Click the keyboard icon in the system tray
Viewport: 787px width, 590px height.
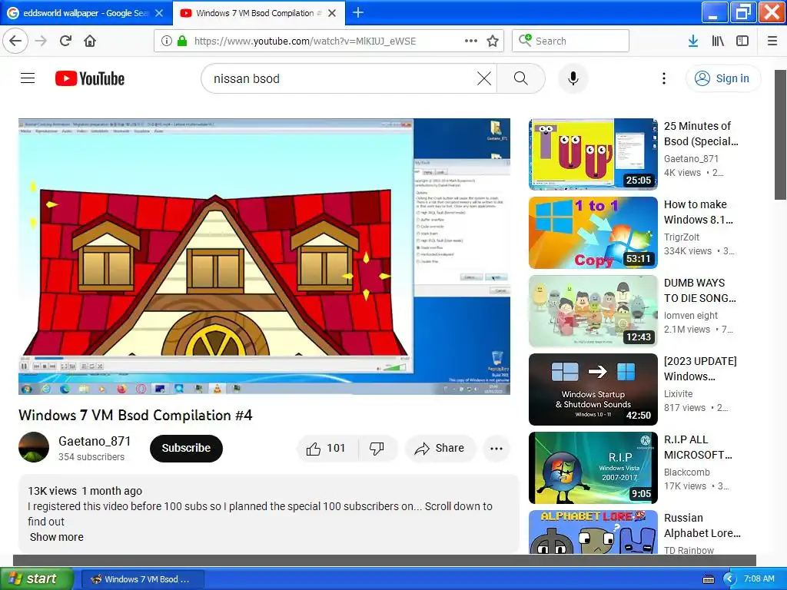click(709, 579)
